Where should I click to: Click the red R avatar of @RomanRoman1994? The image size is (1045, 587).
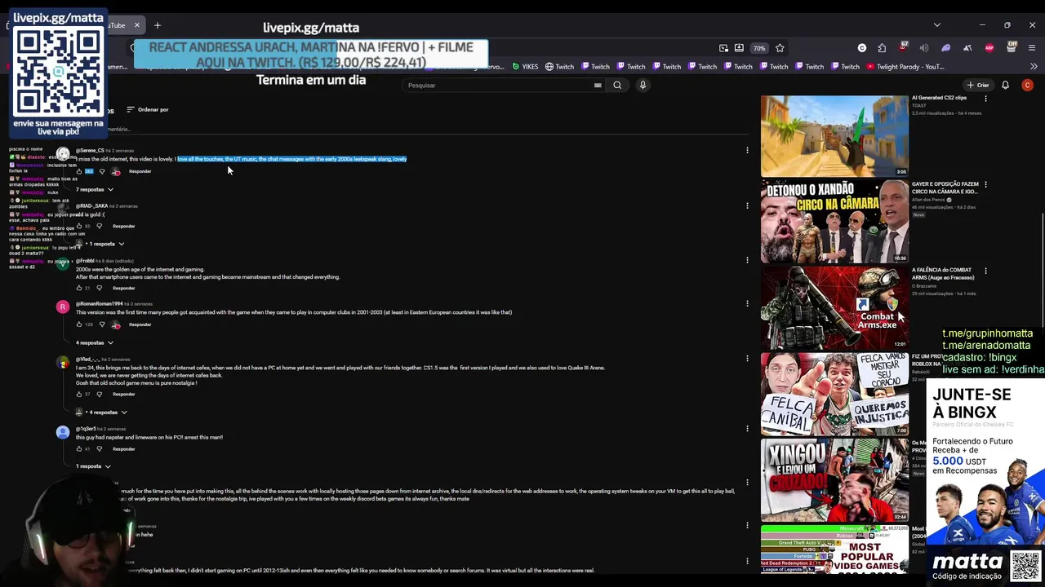pos(63,307)
